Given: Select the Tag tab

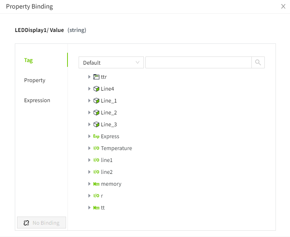Looking at the screenshot, I should click(29, 60).
